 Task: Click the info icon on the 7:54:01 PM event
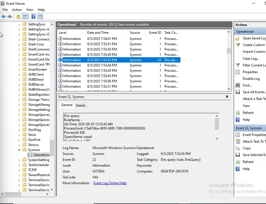click(60, 39)
